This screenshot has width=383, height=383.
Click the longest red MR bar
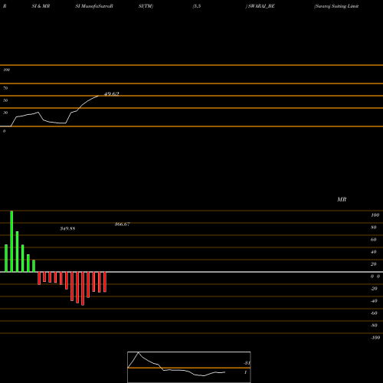83,289
